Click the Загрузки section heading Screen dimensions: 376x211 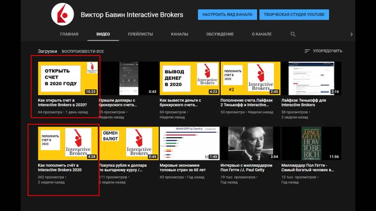(x=47, y=51)
